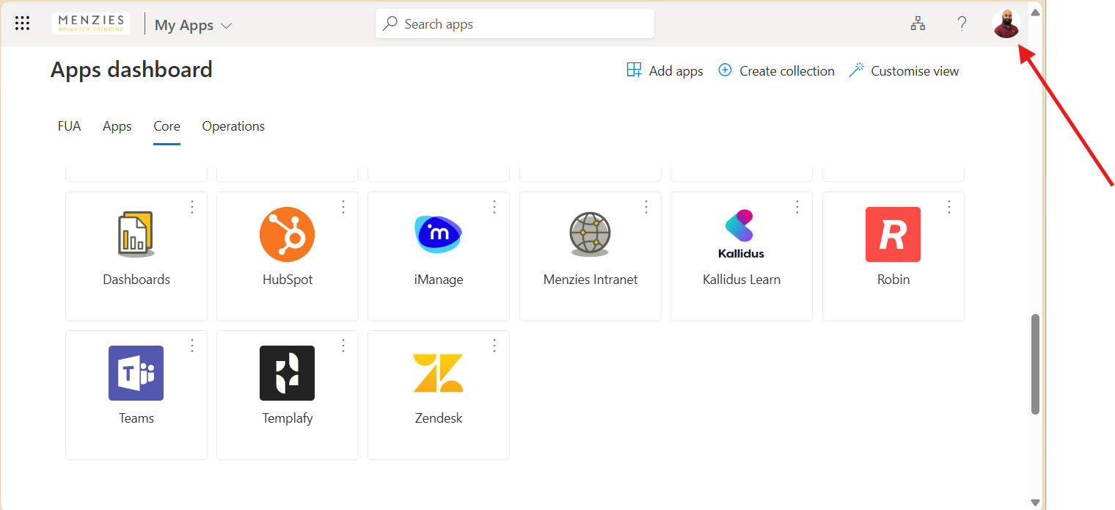This screenshot has width=1115, height=510.
Task: Launch the iManage app
Action: (438, 235)
